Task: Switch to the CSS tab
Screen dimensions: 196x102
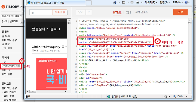Action: [x=128, y=12]
